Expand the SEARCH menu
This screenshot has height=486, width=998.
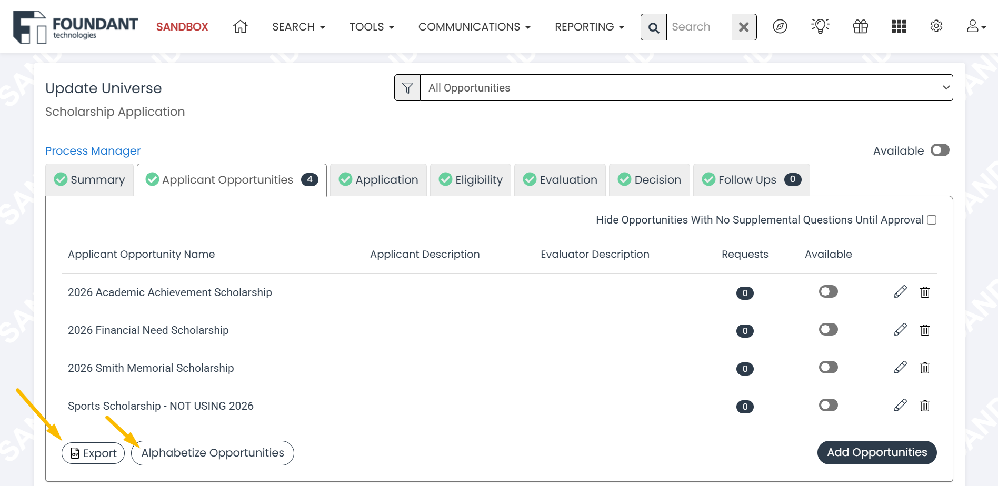(299, 27)
